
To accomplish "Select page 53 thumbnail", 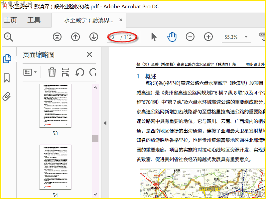I will 55,105.
